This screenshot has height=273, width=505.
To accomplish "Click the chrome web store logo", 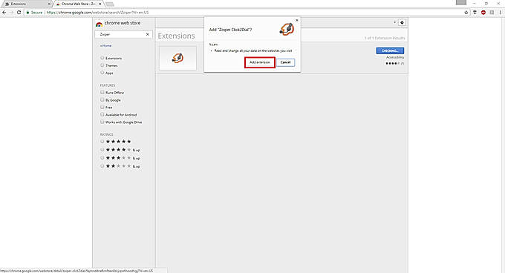I will [99, 24].
